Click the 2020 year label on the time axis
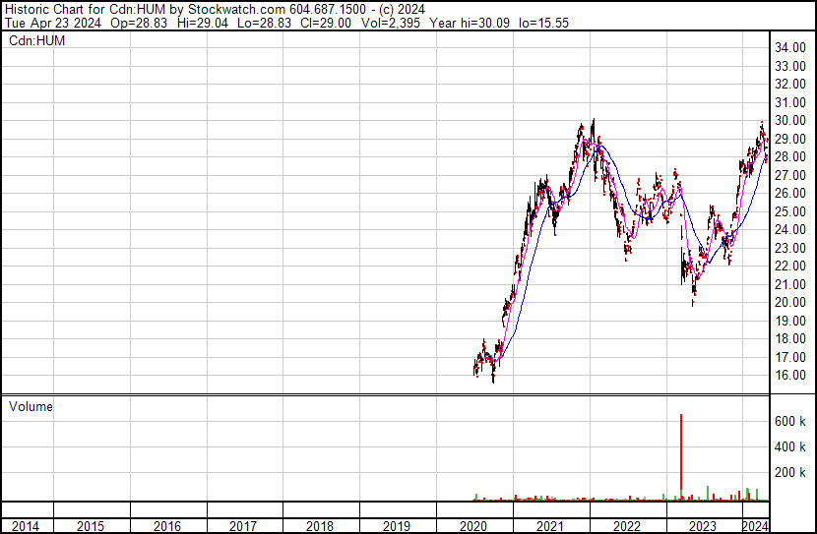The width and height of the screenshot is (817, 534). point(472,526)
